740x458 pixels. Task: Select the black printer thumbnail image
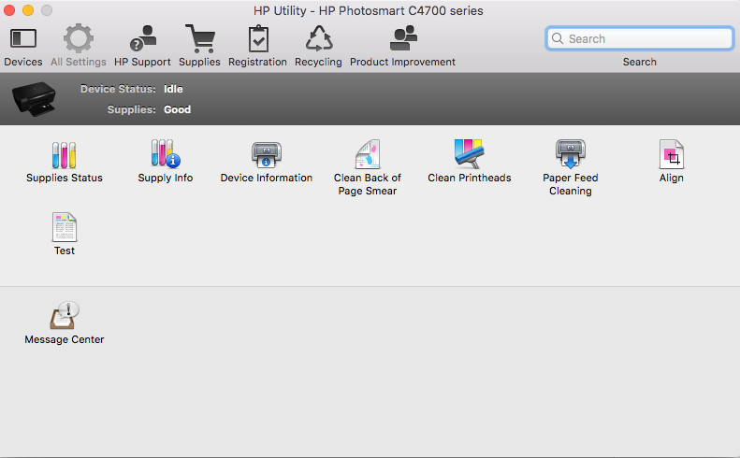(34, 99)
